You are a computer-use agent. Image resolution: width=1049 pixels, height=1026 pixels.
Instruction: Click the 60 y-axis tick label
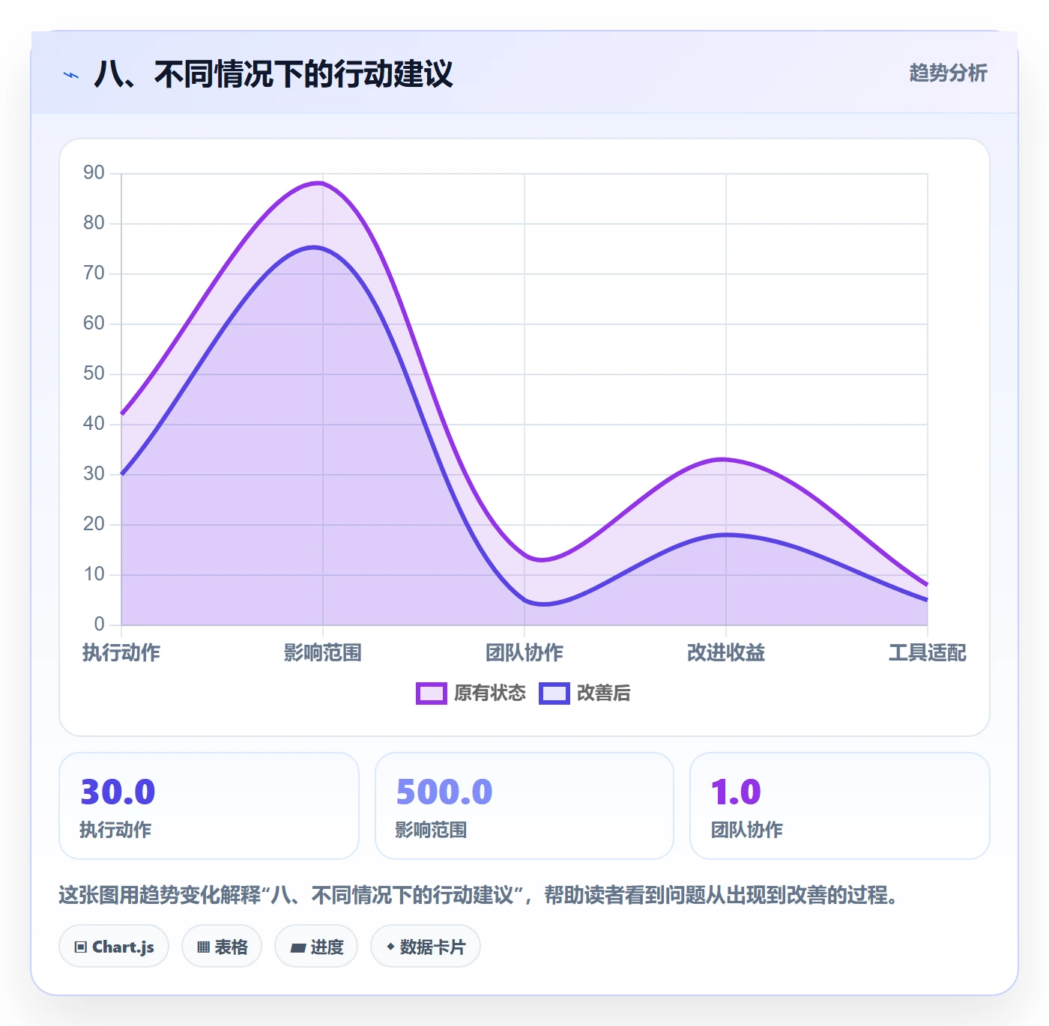94,324
